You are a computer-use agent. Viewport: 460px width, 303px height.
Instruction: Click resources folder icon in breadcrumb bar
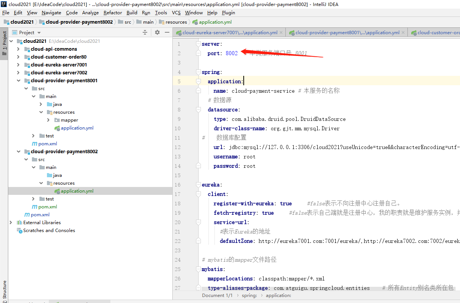161,22
